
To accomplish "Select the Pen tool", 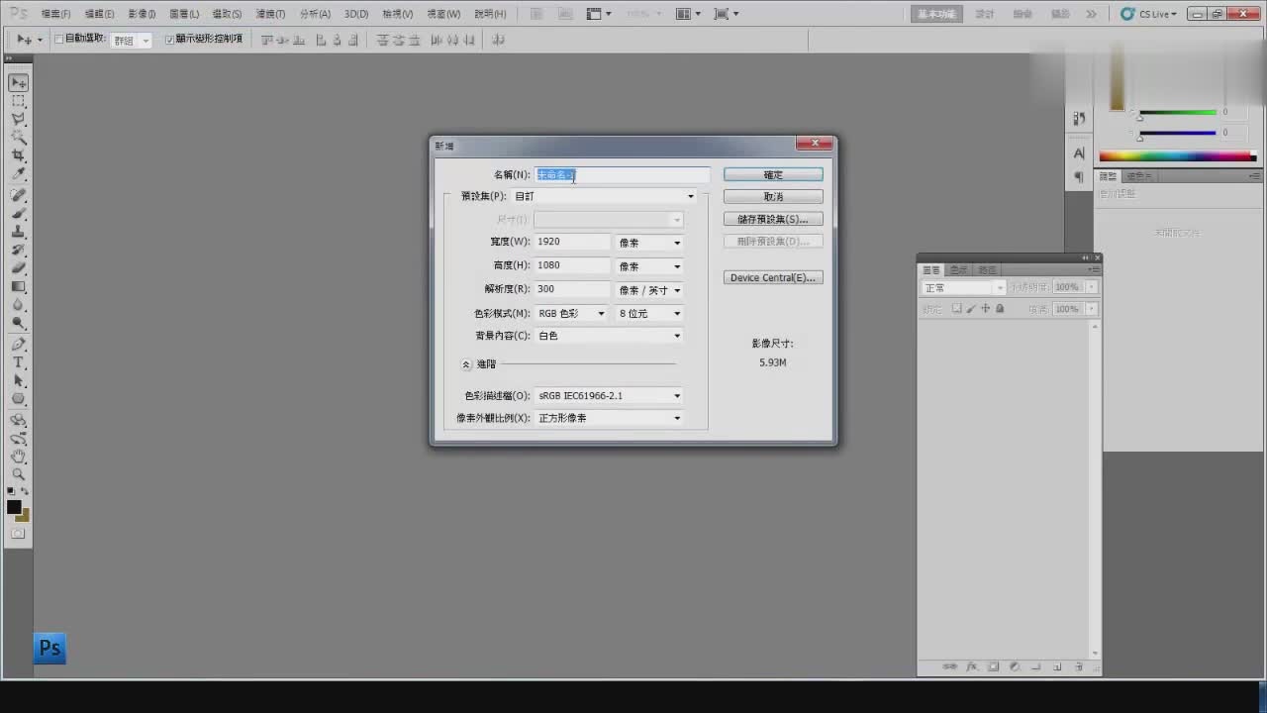I will 18,345.
